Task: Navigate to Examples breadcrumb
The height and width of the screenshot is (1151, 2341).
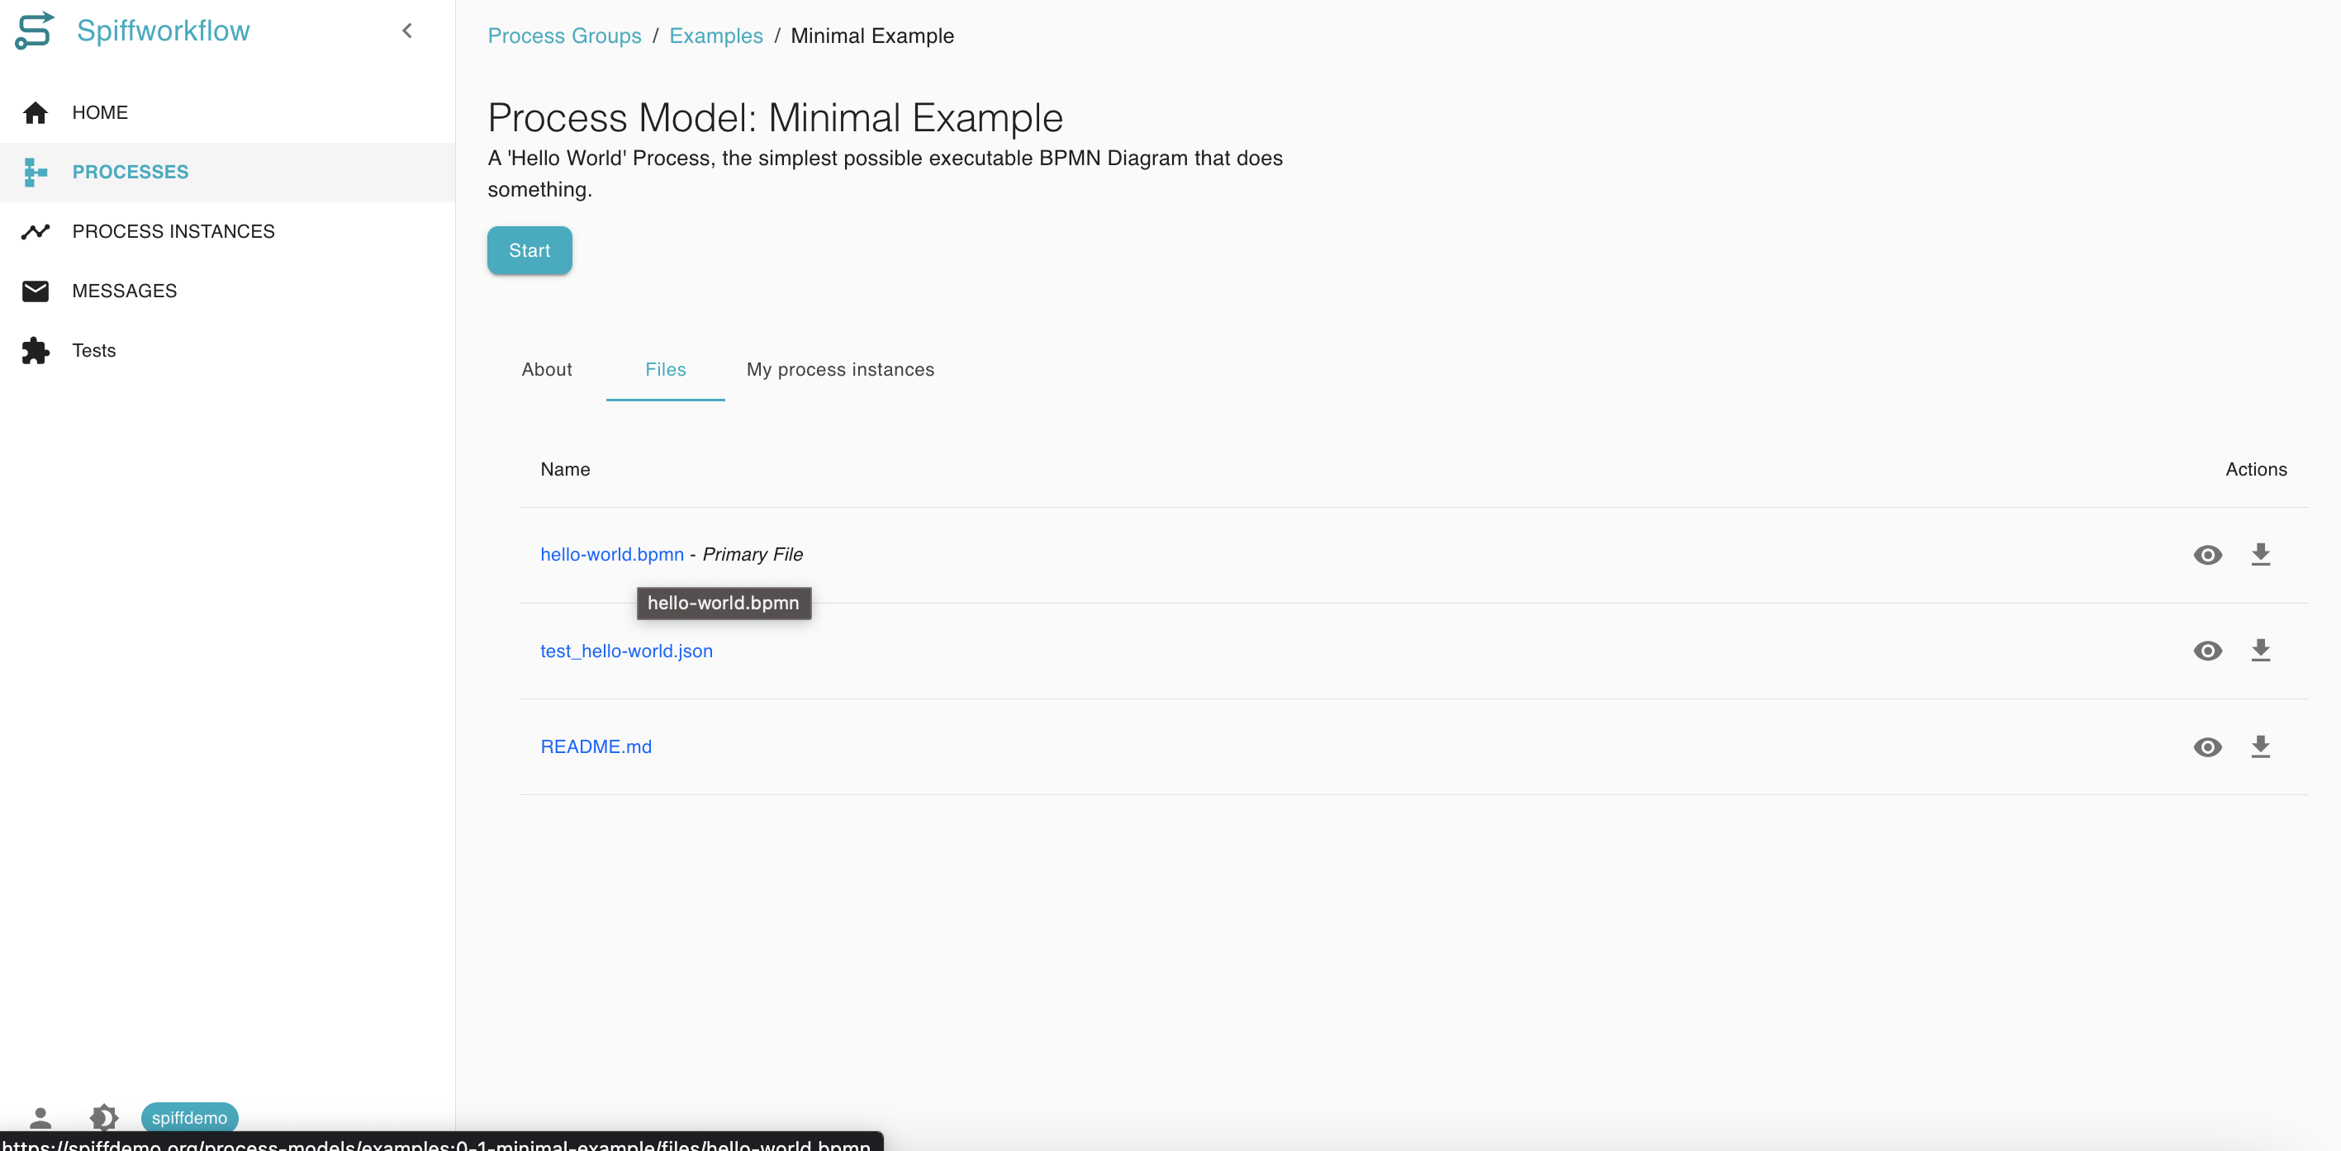Action: click(716, 36)
